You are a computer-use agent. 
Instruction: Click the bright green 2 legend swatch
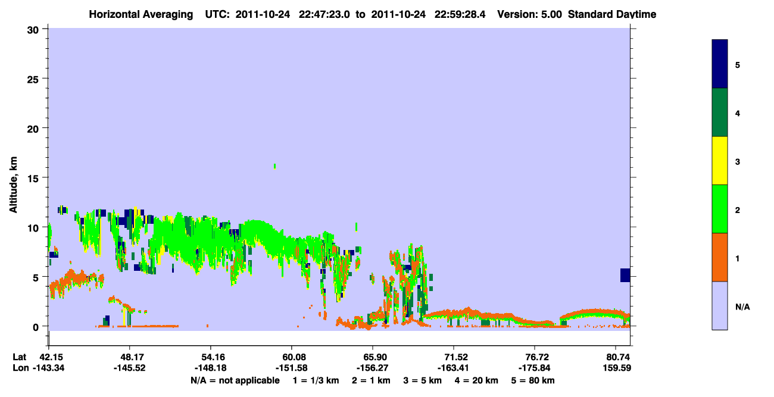tap(720, 209)
